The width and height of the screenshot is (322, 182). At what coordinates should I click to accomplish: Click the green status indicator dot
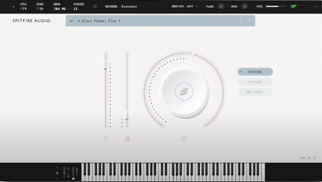pos(14,6)
